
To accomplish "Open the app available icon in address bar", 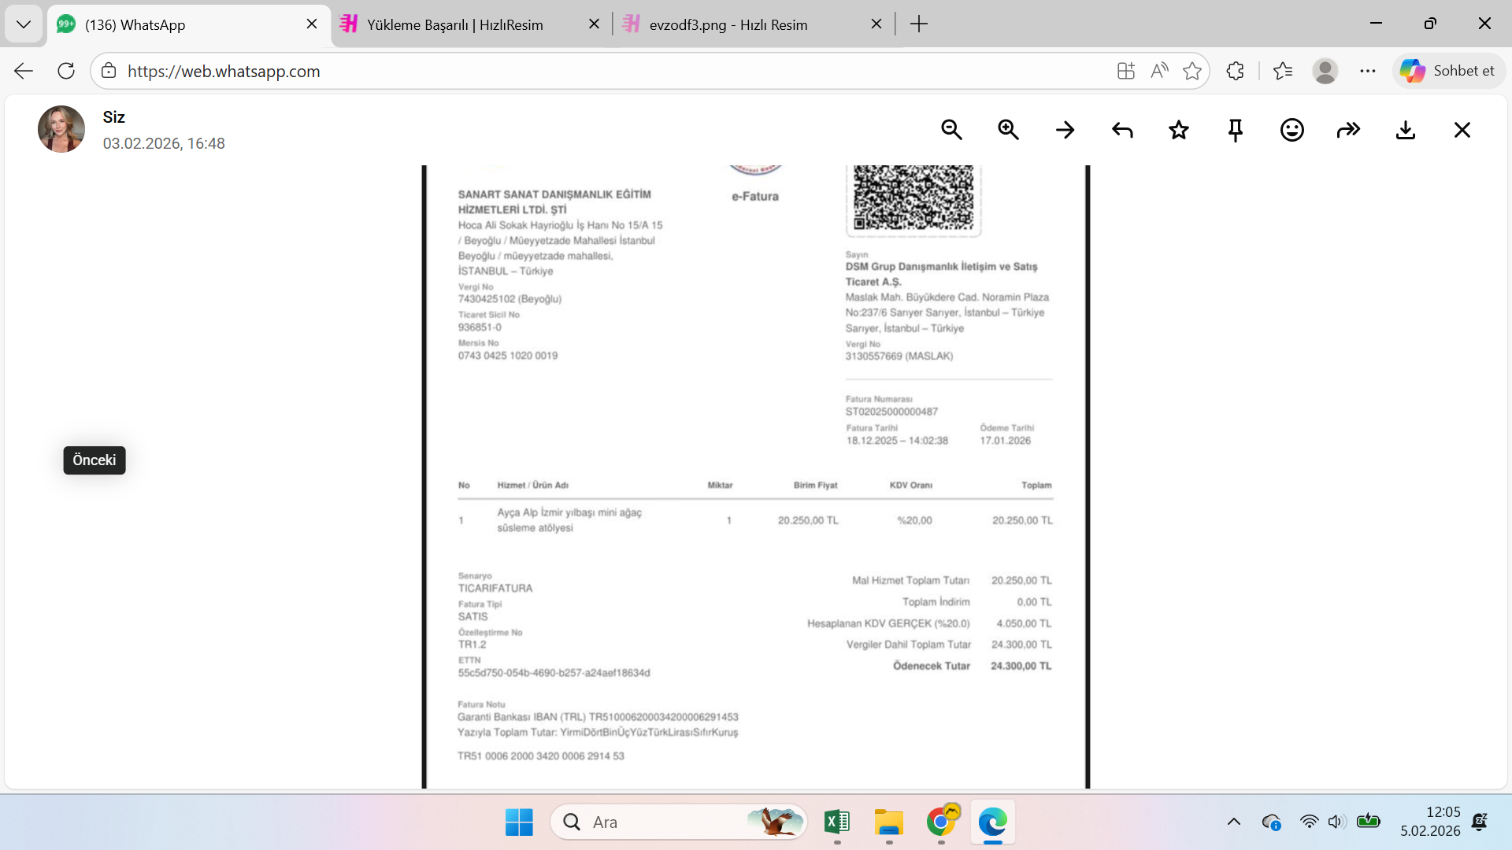I will click(x=1126, y=71).
